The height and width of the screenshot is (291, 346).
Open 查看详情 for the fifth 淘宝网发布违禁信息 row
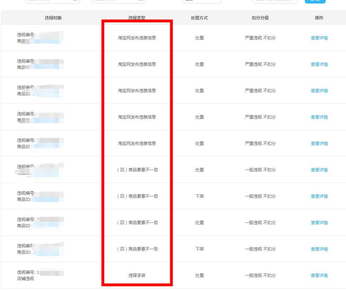[x=319, y=143]
